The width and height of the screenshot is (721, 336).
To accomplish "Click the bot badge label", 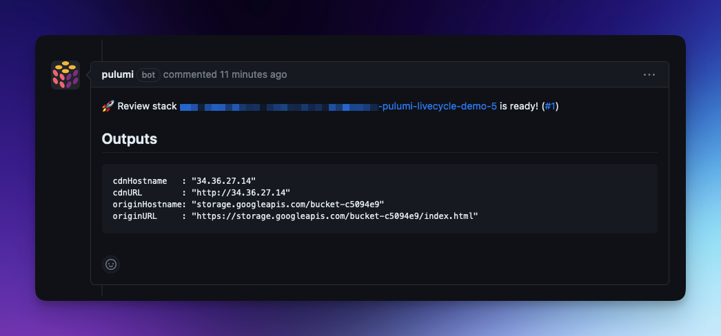I will (x=148, y=74).
